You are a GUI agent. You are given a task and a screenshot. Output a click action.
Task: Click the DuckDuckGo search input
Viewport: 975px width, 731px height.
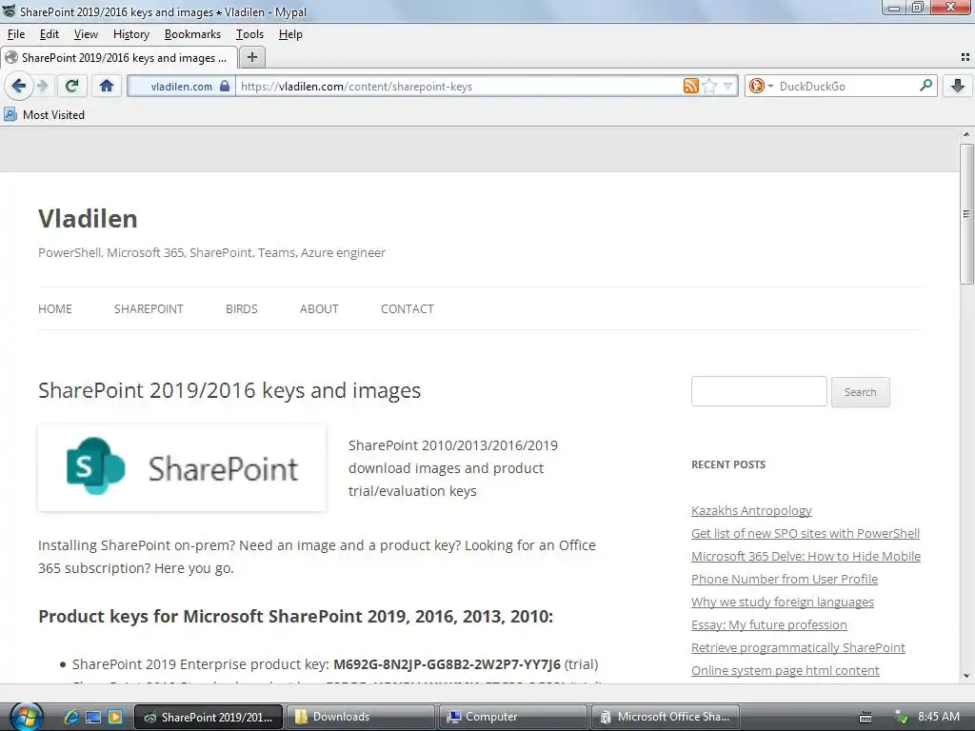pos(846,86)
